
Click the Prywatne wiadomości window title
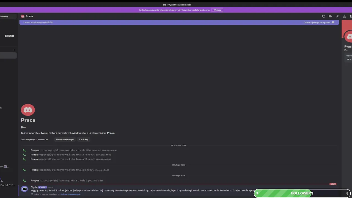(x=179, y=5)
